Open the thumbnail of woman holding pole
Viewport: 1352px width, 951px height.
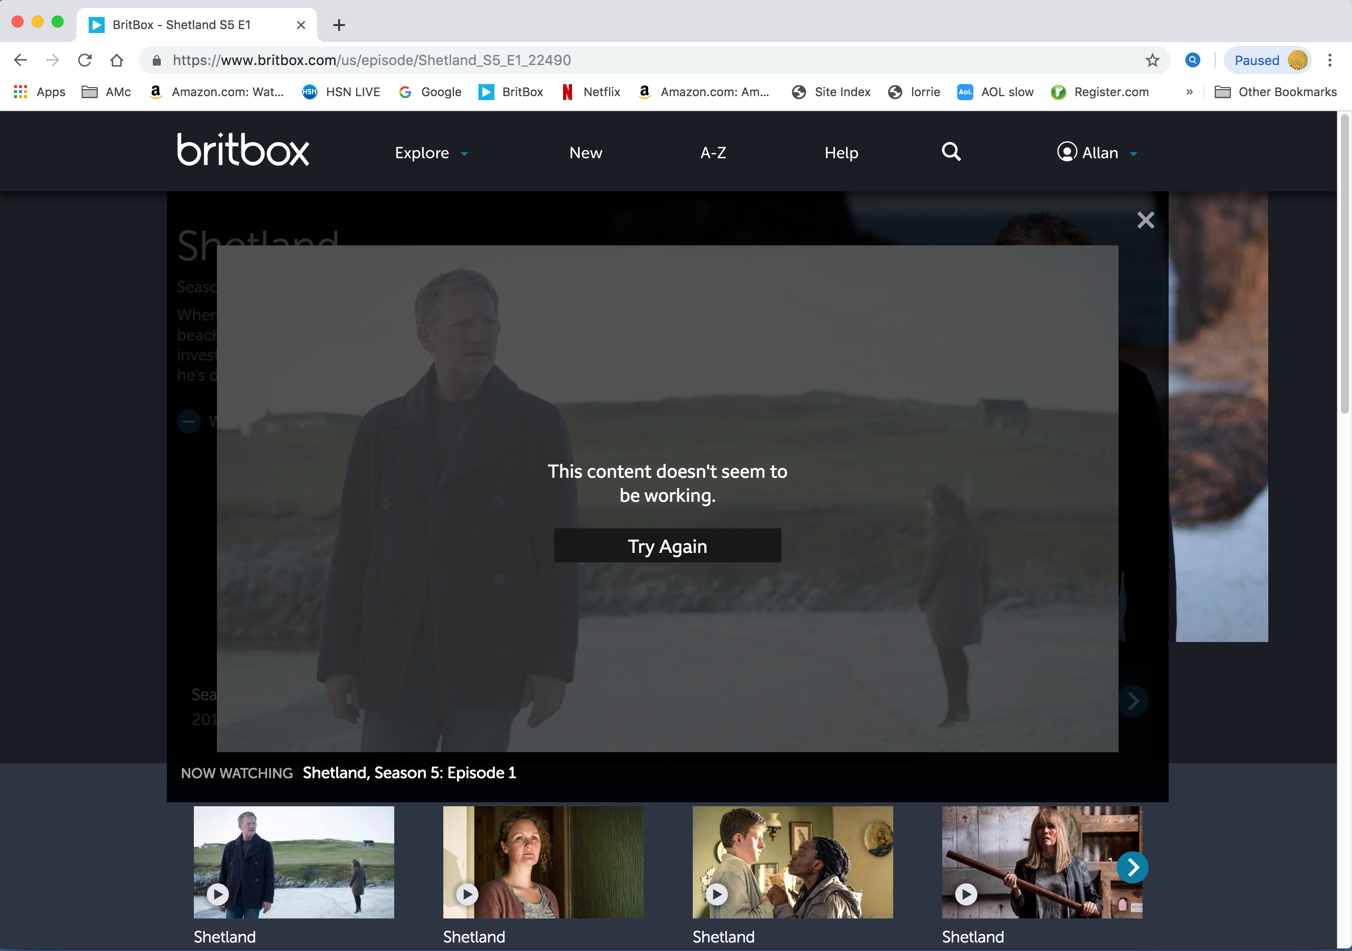1041,862
